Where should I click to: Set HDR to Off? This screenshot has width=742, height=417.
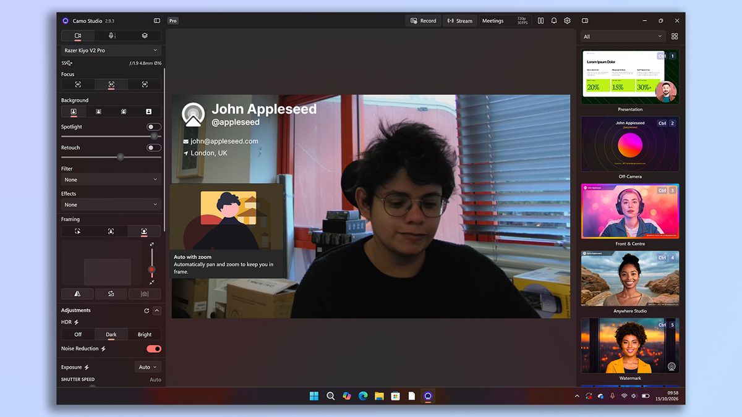click(x=78, y=334)
